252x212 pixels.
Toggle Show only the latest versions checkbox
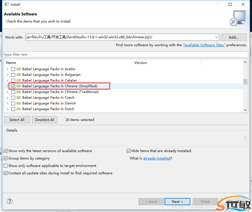pyautogui.click(x=6, y=151)
